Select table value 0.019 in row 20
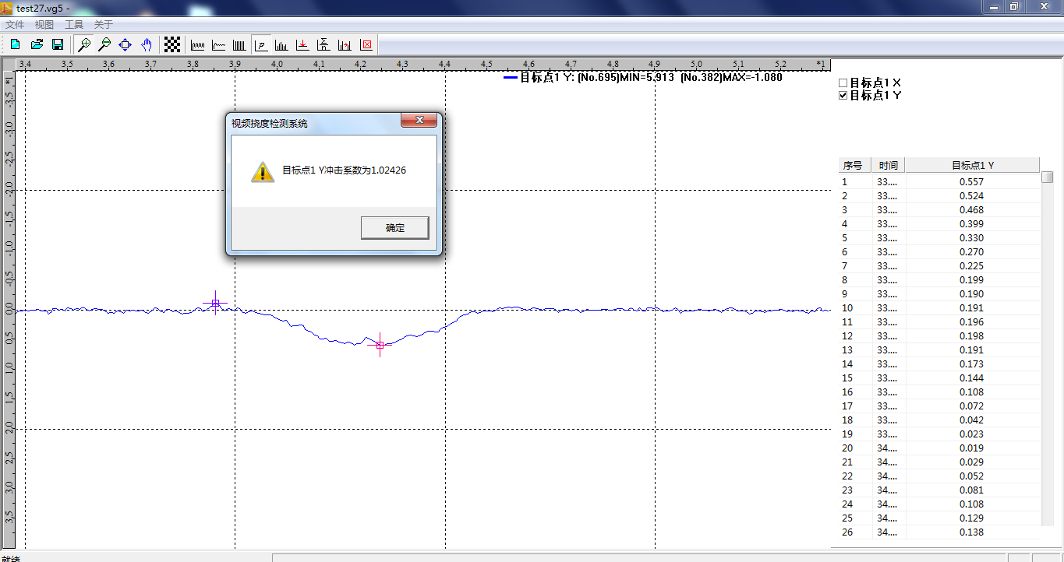Viewport: 1064px width, 562px height. tap(971, 448)
